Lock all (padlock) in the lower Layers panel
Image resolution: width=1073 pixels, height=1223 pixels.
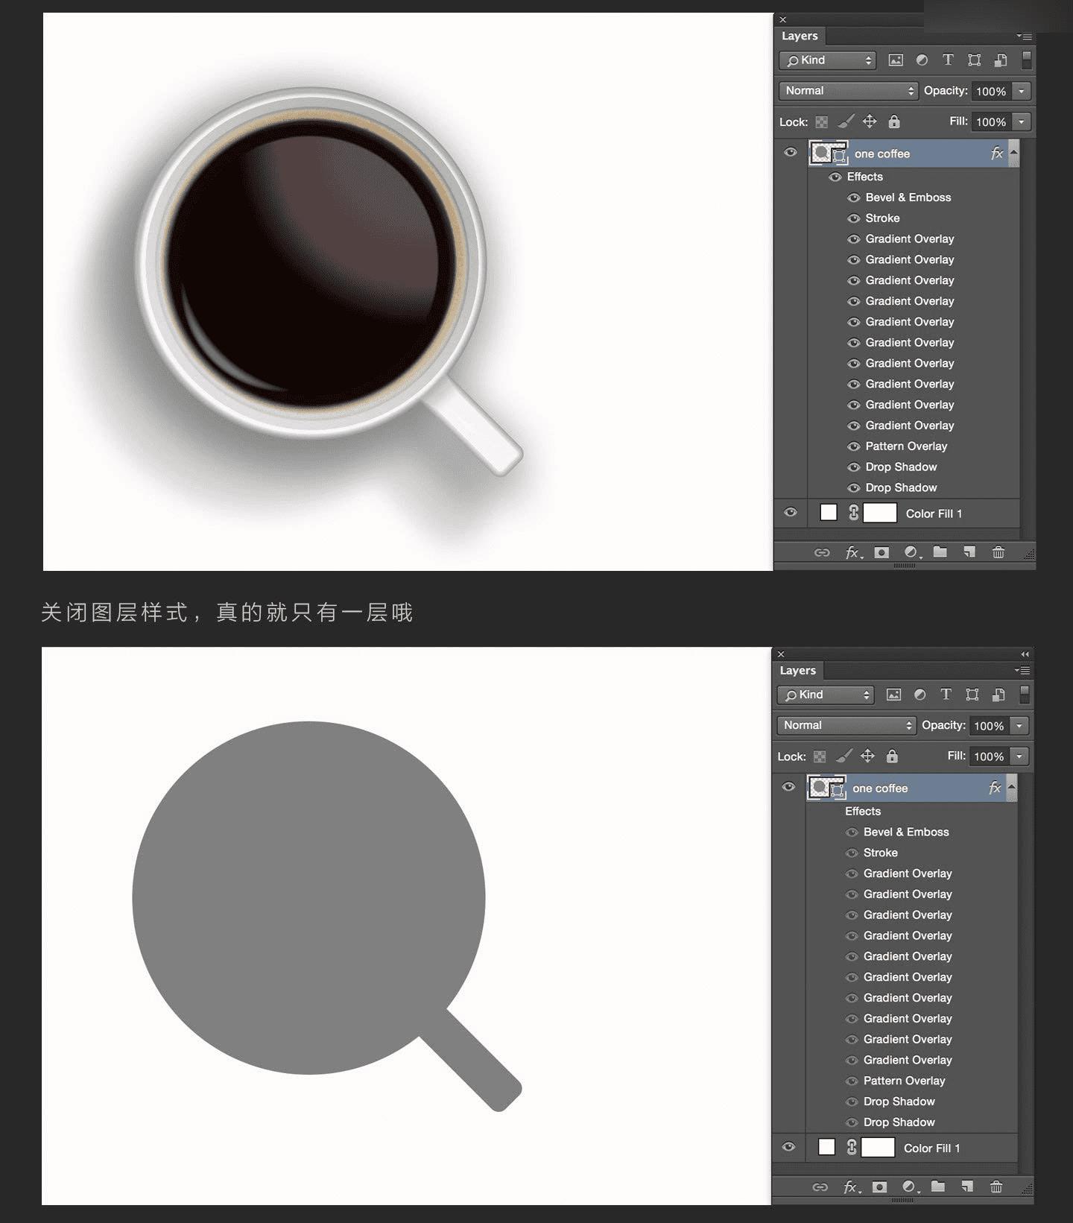(892, 756)
